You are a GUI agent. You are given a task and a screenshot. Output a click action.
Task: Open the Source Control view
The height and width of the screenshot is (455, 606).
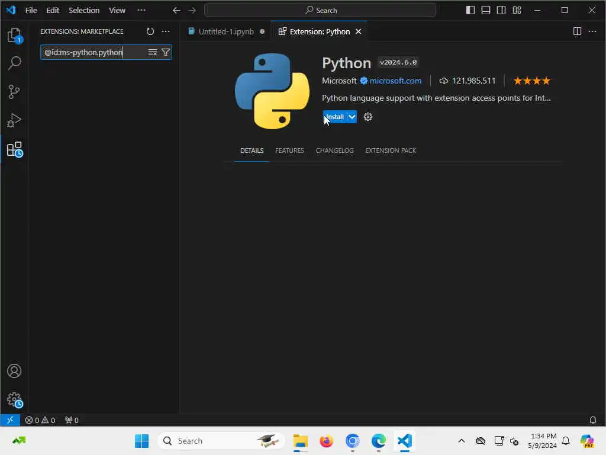pos(14,92)
